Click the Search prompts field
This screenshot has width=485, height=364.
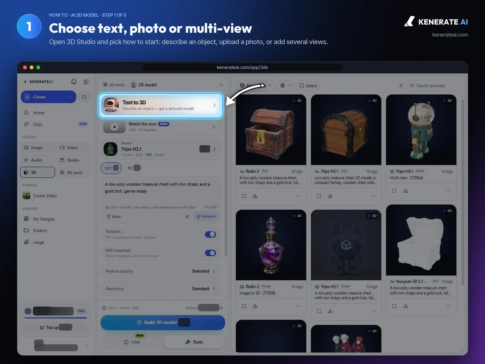tap(433, 86)
